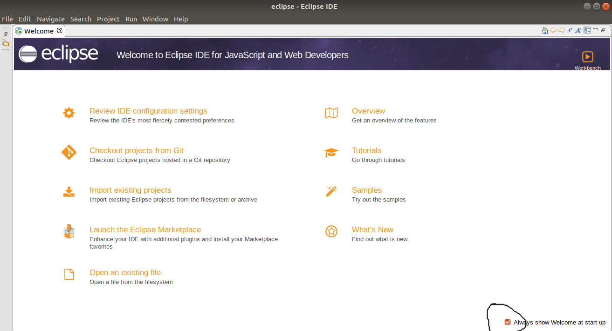The height and width of the screenshot is (331, 612).
Task: Open Checkout projects from Git link
Action: (137, 150)
